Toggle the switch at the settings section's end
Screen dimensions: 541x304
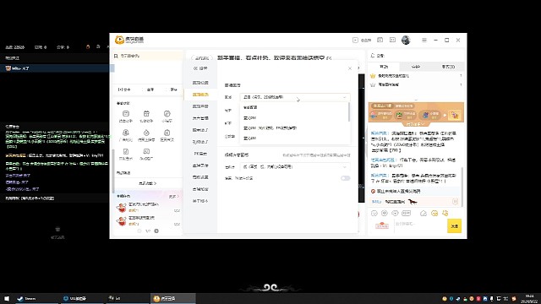(x=346, y=178)
